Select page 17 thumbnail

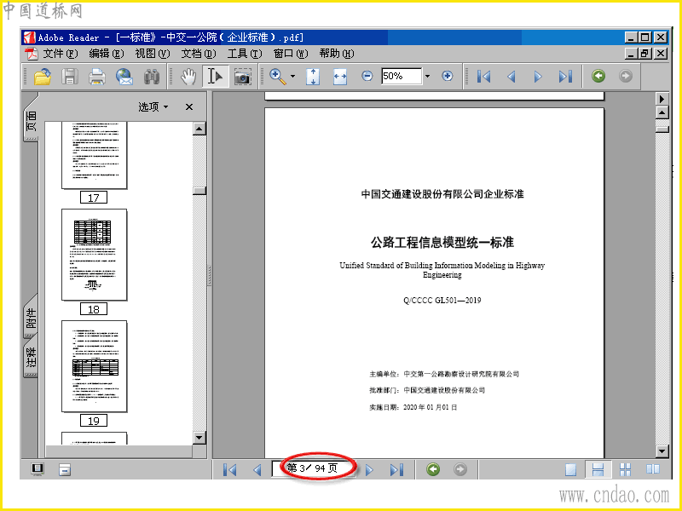tap(95, 155)
